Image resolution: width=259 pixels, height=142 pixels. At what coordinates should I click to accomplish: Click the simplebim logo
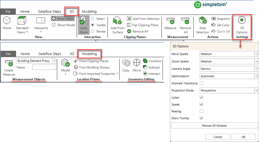211,5
